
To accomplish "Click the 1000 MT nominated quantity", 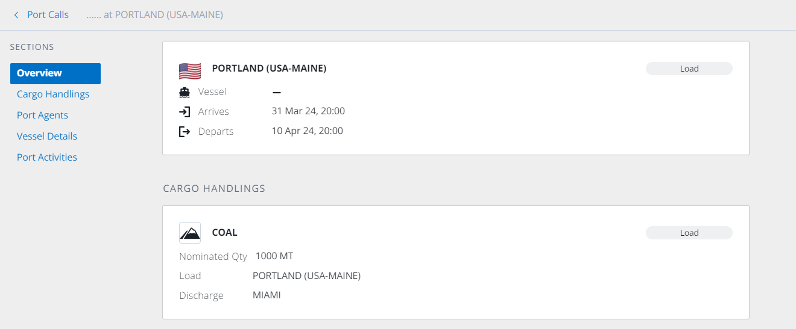I will tap(274, 256).
